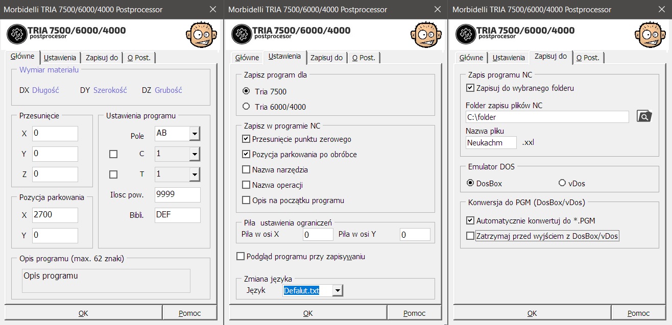Screen dimensions: 672x325
Task: Open the T dropdown in Ustawienia programu
Action: click(195, 174)
